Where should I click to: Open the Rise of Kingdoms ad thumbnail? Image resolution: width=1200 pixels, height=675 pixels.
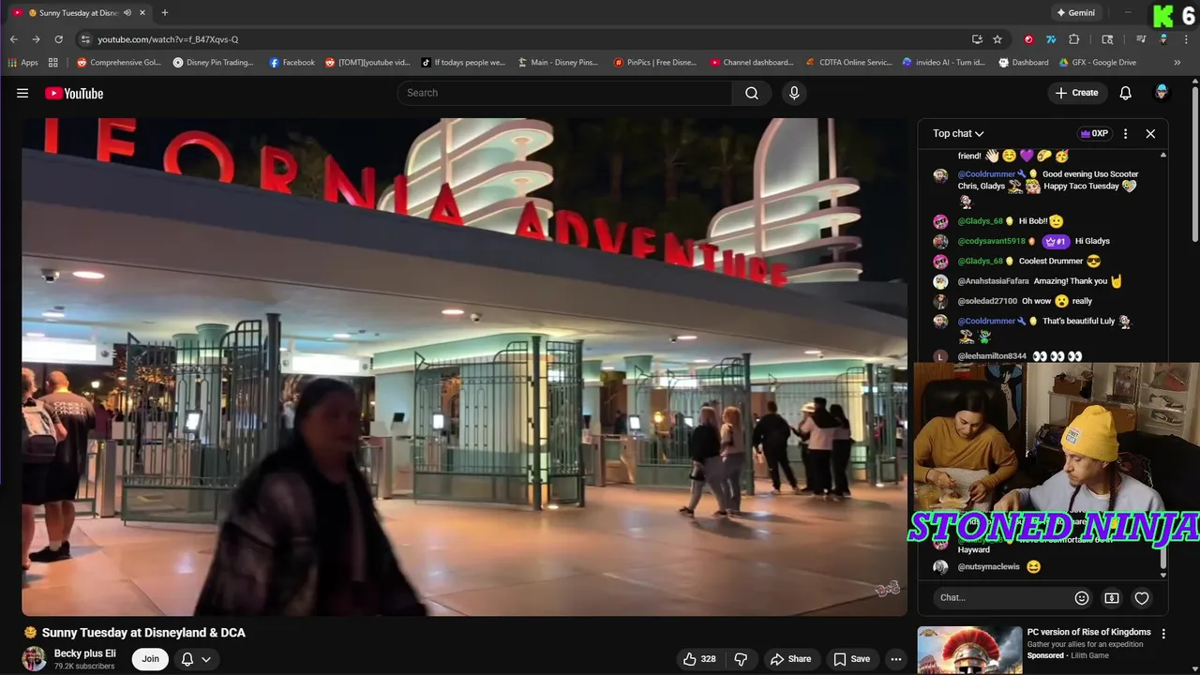click(969, 650)
